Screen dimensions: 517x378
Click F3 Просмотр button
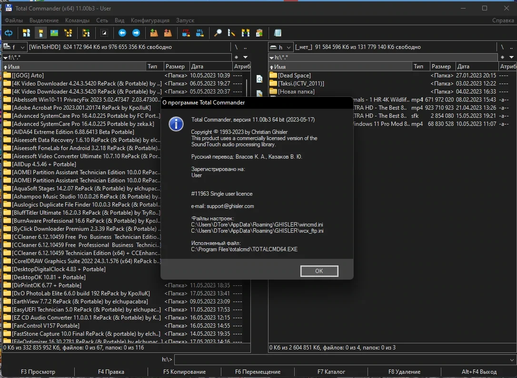(x=38, y=372)
